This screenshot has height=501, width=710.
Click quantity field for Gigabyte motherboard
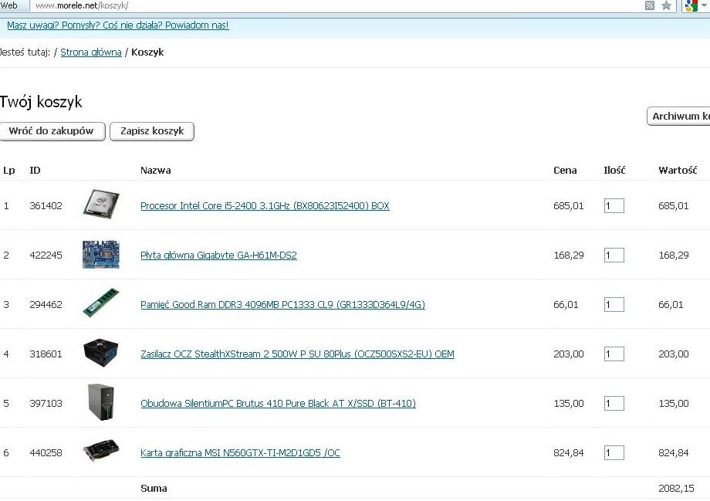point(614,255)
